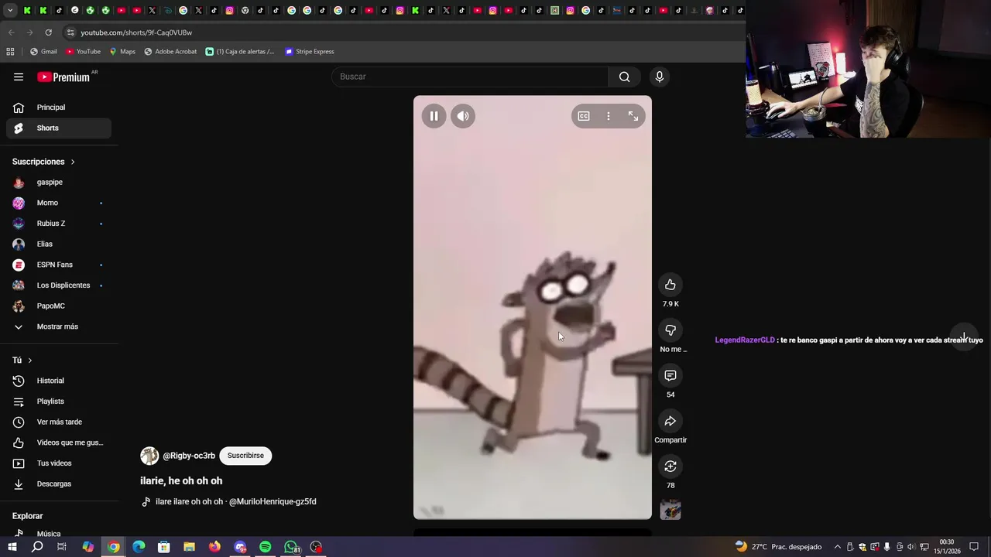
Task: Mute the Shorts video volume
Action: click(x=463, y=116)
